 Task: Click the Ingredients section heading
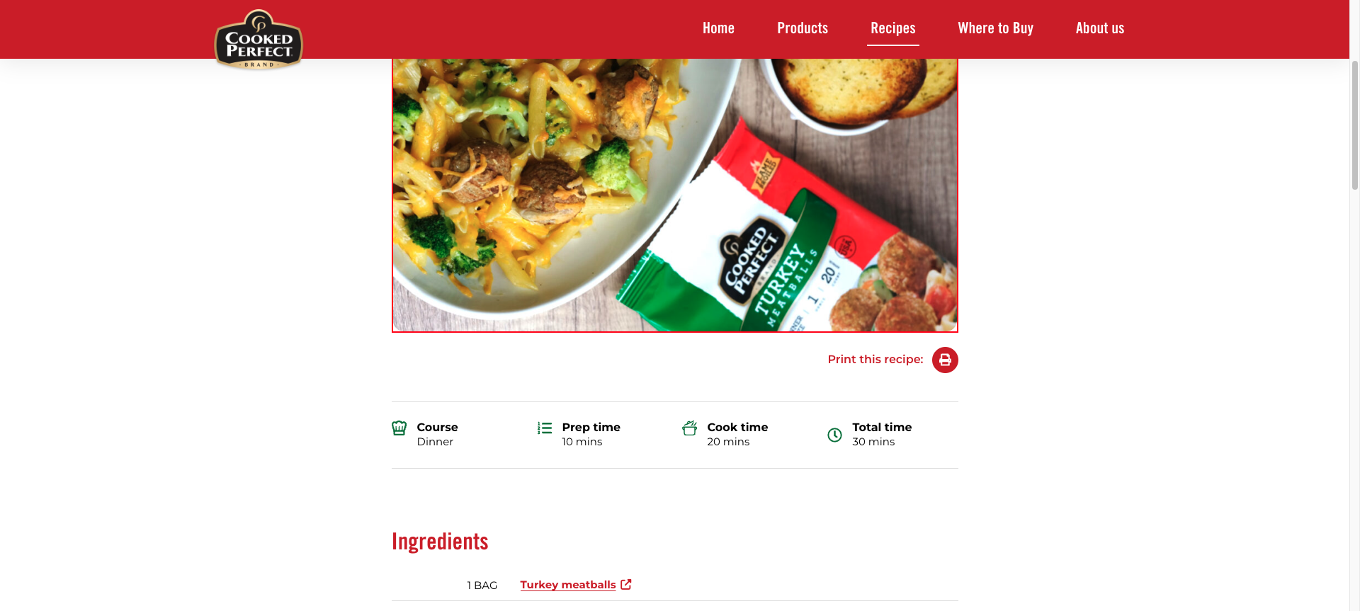440,542
